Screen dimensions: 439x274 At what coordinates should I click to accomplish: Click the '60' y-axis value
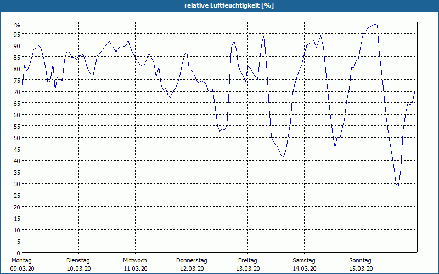pos(17,115)
